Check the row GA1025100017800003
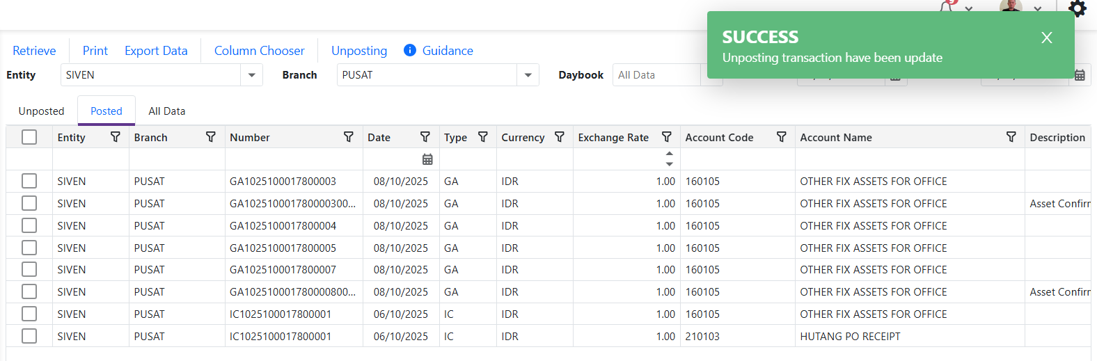 [x=29, y=181]
